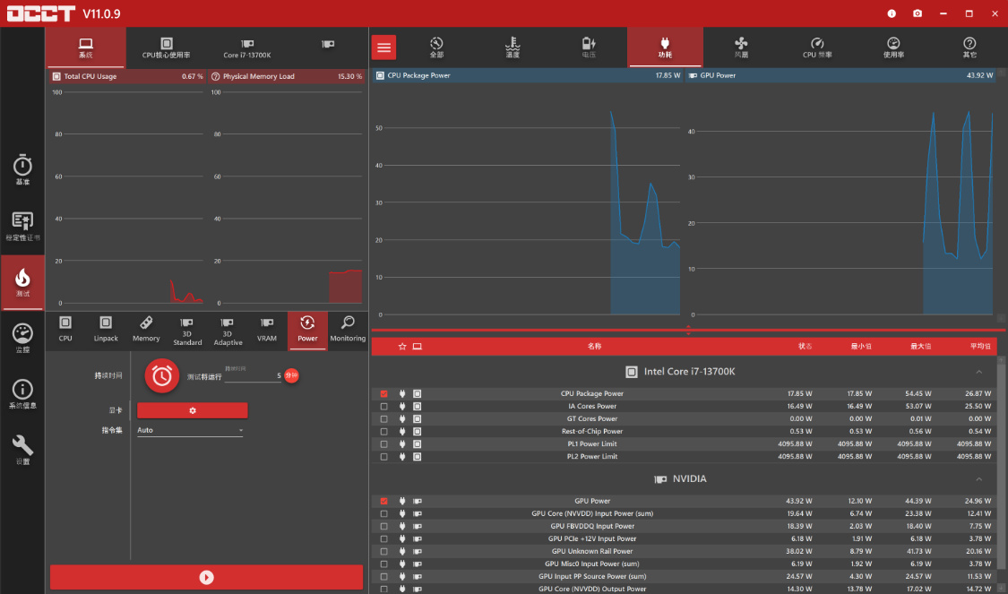
Task: Show the Power sensors tab
Action: [x=665, y=47]
